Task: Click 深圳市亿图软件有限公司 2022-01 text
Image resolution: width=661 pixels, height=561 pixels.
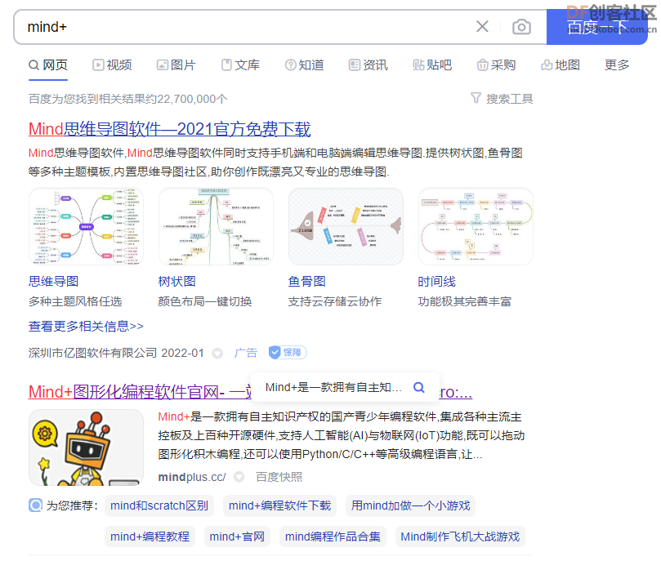Action: pos(116,353)
